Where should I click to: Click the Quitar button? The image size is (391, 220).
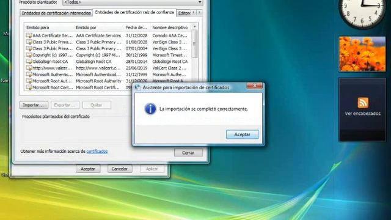point(97,105)
